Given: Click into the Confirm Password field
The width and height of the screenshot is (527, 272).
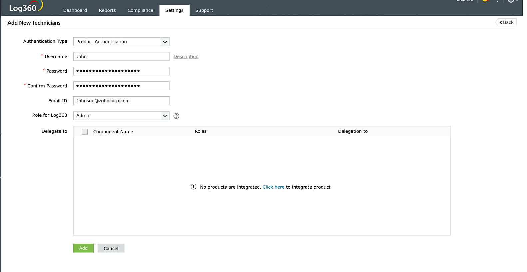Looking at the screenshot, I should pyautogui.click(x=121, y=86).
